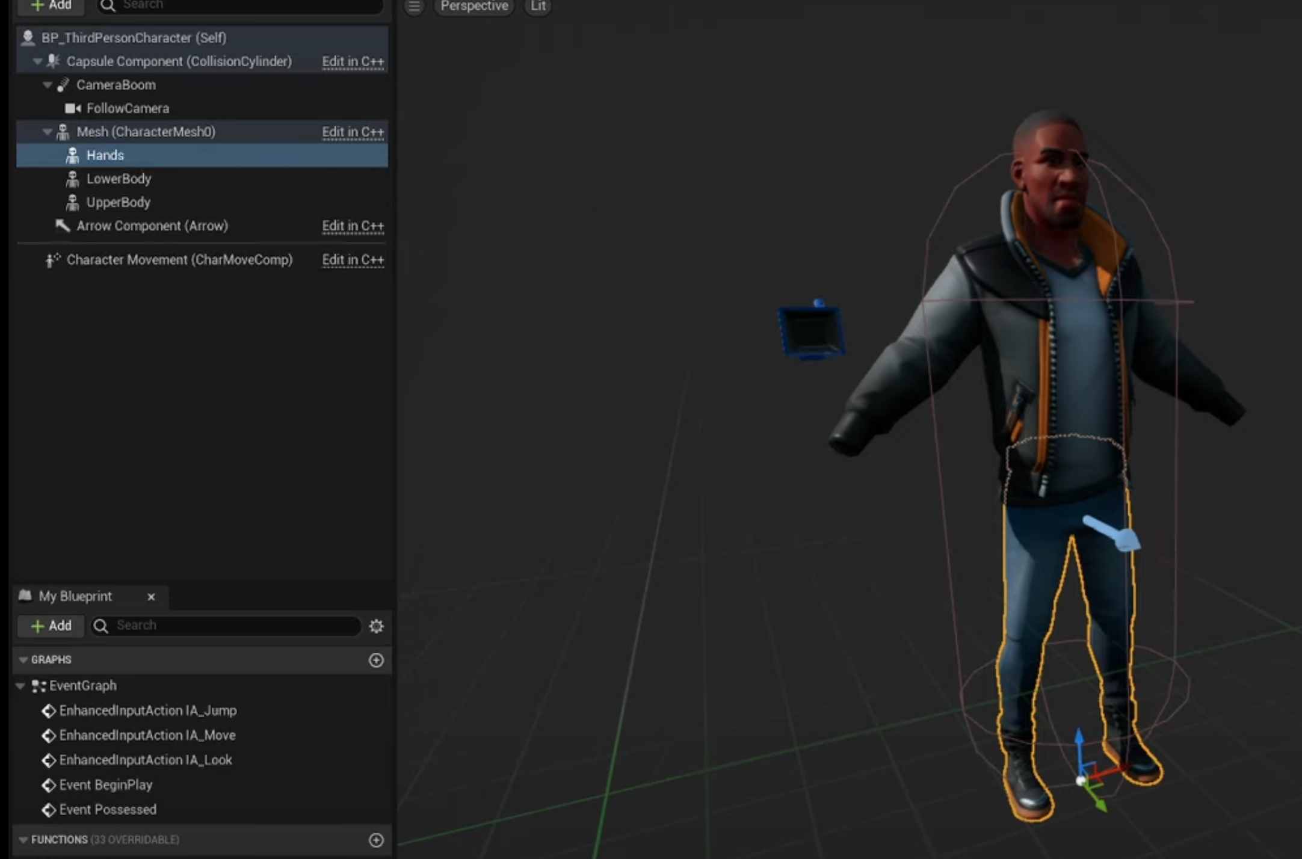Select the Hands skeletal mesh component
This screenshot has width=1302, height=859.
coord(105,155)
